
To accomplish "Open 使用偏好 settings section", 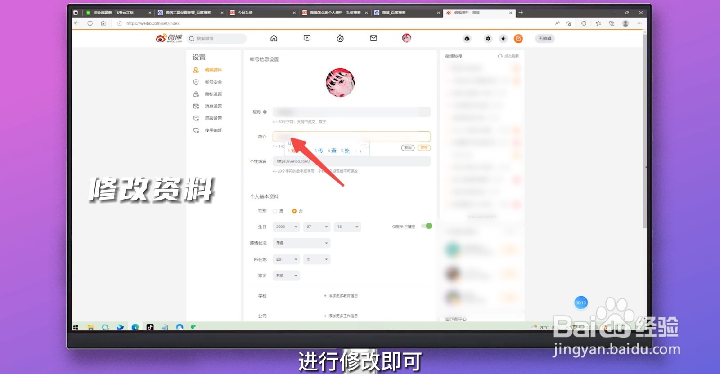I will click(213, 130).
